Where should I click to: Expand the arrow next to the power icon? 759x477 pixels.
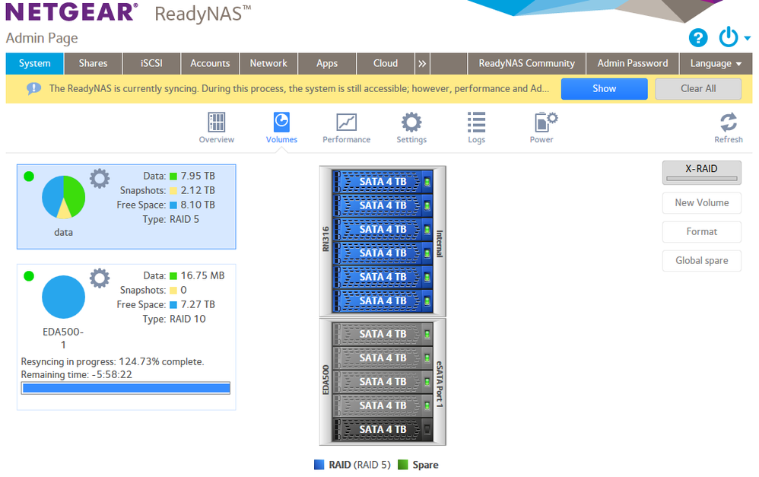pos(747,38)
